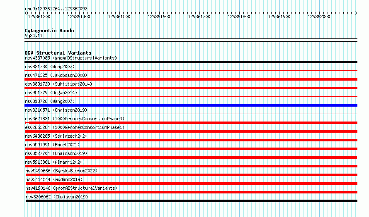The image size is (369, 217).
Task: Open nsv4190146 gnomADStructuralVariants variant
Action: point(71,188)
